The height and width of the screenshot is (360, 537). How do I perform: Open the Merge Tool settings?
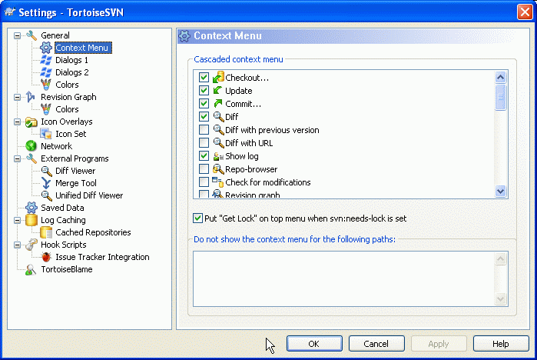76,183
